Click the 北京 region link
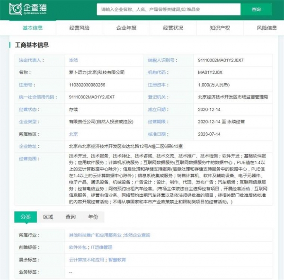Image resolution: width=284 pixels, height=280 pixels. 73,134
